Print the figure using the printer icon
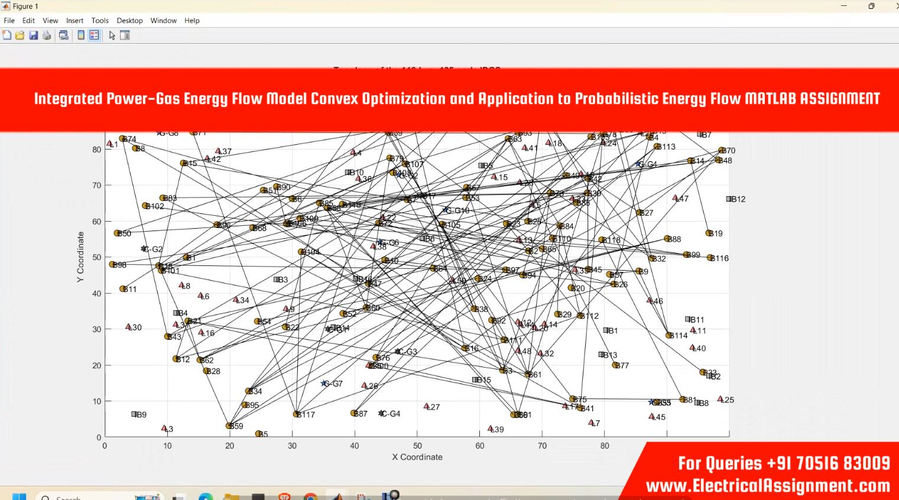Viewport: 899px width, 500px height. click(x=47, y=35)
